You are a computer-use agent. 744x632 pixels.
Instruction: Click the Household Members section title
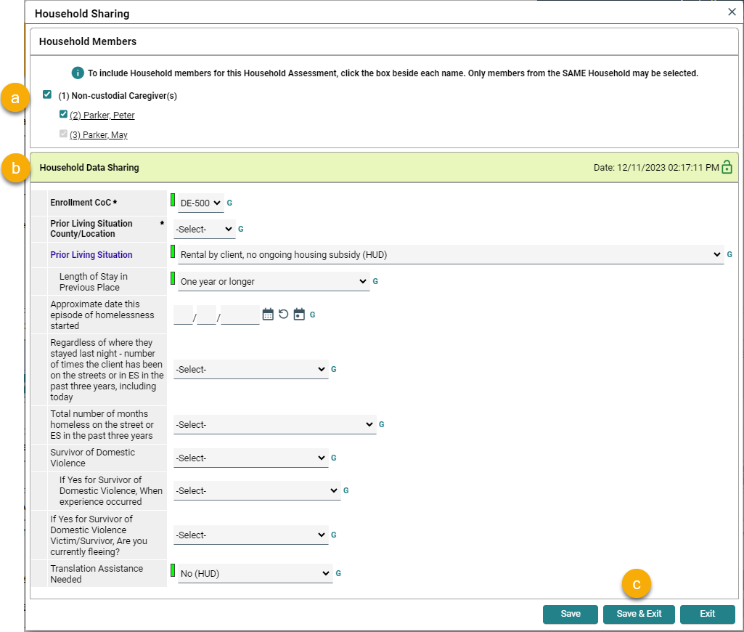click(88, 41)
